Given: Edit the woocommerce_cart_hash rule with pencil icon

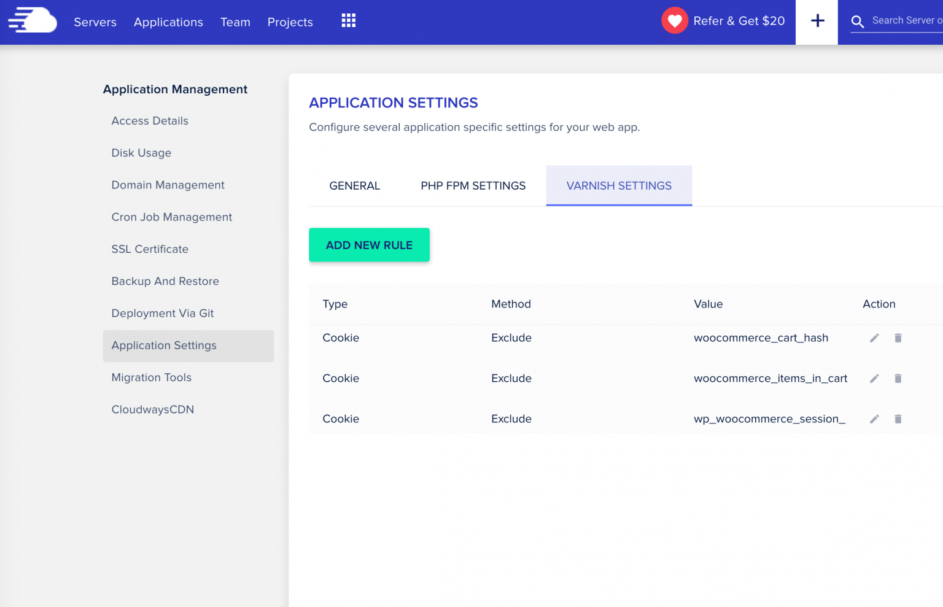Looking at the screenshot, I should pos(874,338).
